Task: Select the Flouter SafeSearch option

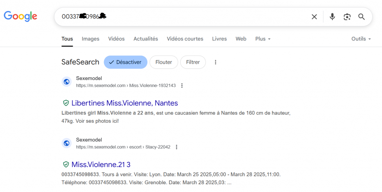Action: click(x=163, y=62)
